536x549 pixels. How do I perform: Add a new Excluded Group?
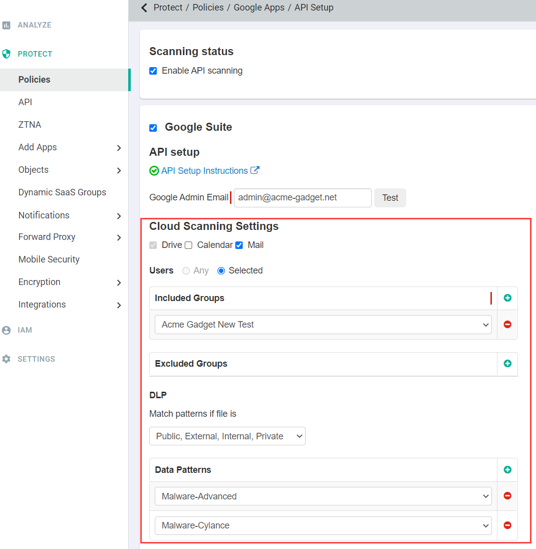507,364
